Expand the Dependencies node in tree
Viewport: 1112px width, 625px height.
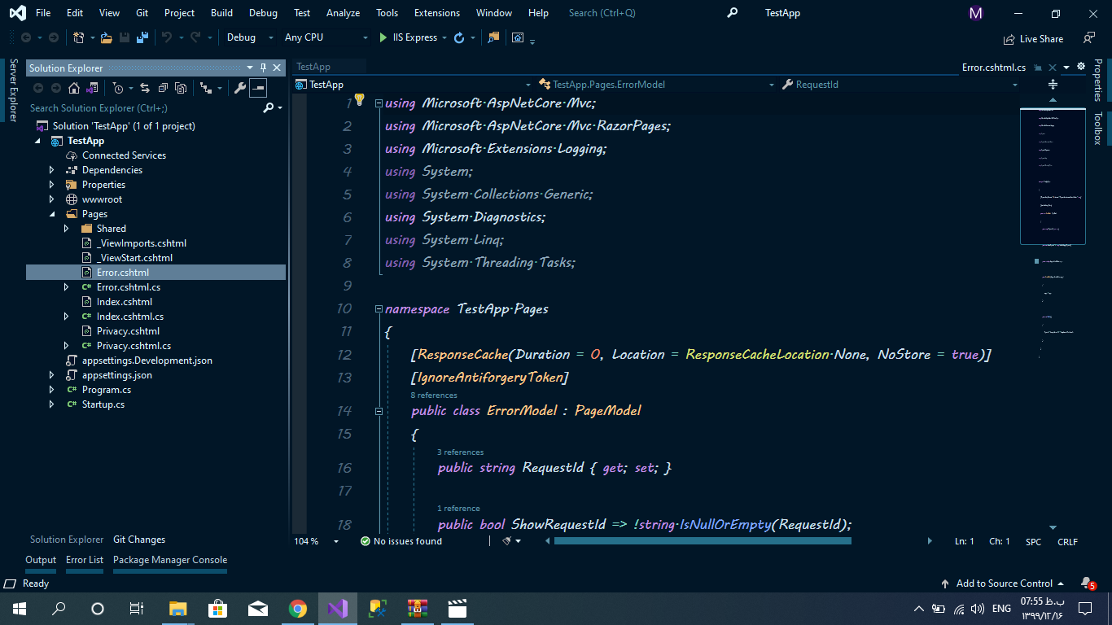click(x=52, y=170)
